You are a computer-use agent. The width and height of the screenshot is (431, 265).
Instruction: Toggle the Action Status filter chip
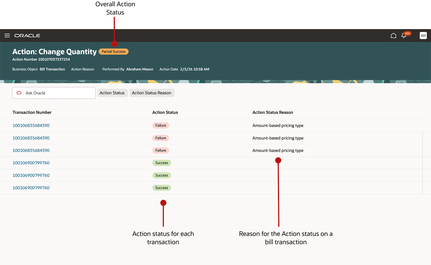coord(112,93)
